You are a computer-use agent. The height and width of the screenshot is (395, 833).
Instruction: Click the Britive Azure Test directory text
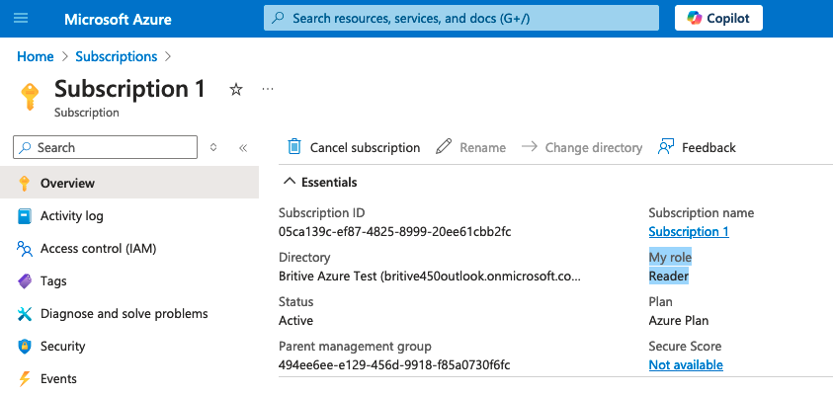tap(429, 276)
